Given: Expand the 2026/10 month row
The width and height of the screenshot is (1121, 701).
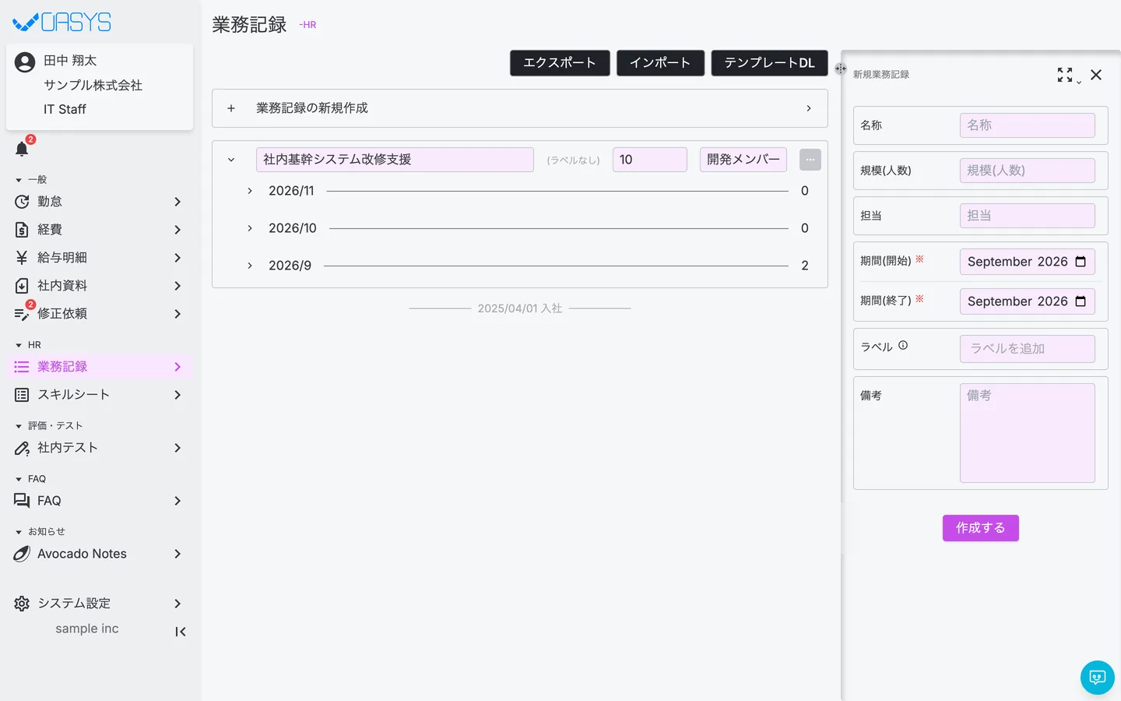Looking at the screenshot, I should tap(250, 228).
